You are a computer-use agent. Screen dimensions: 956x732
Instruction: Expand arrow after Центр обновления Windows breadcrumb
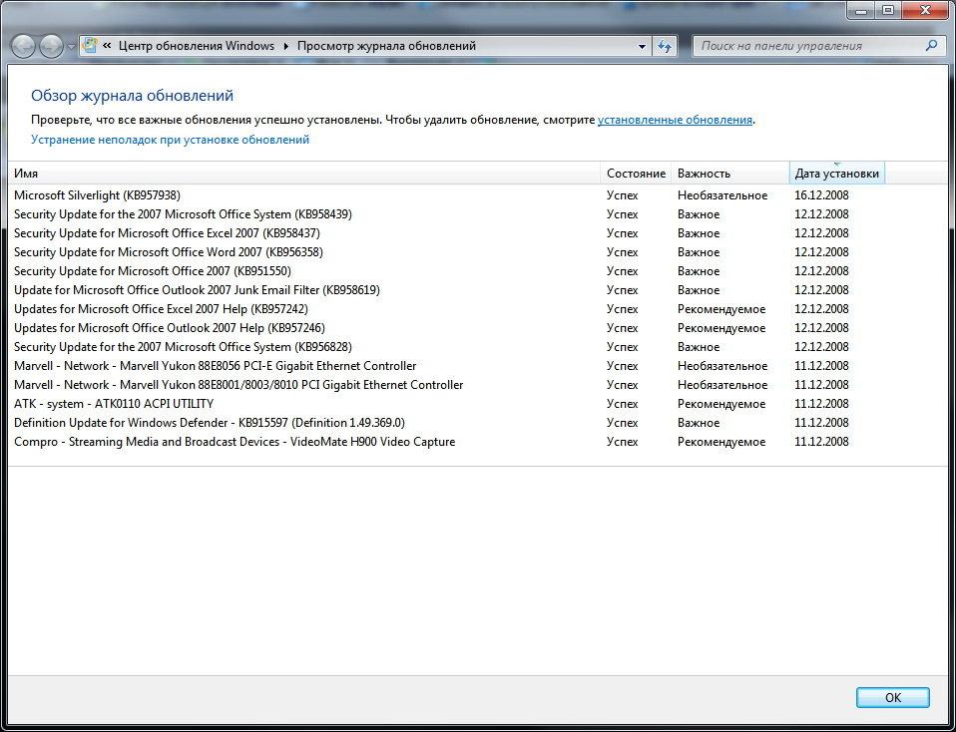[x=286, y=46]
